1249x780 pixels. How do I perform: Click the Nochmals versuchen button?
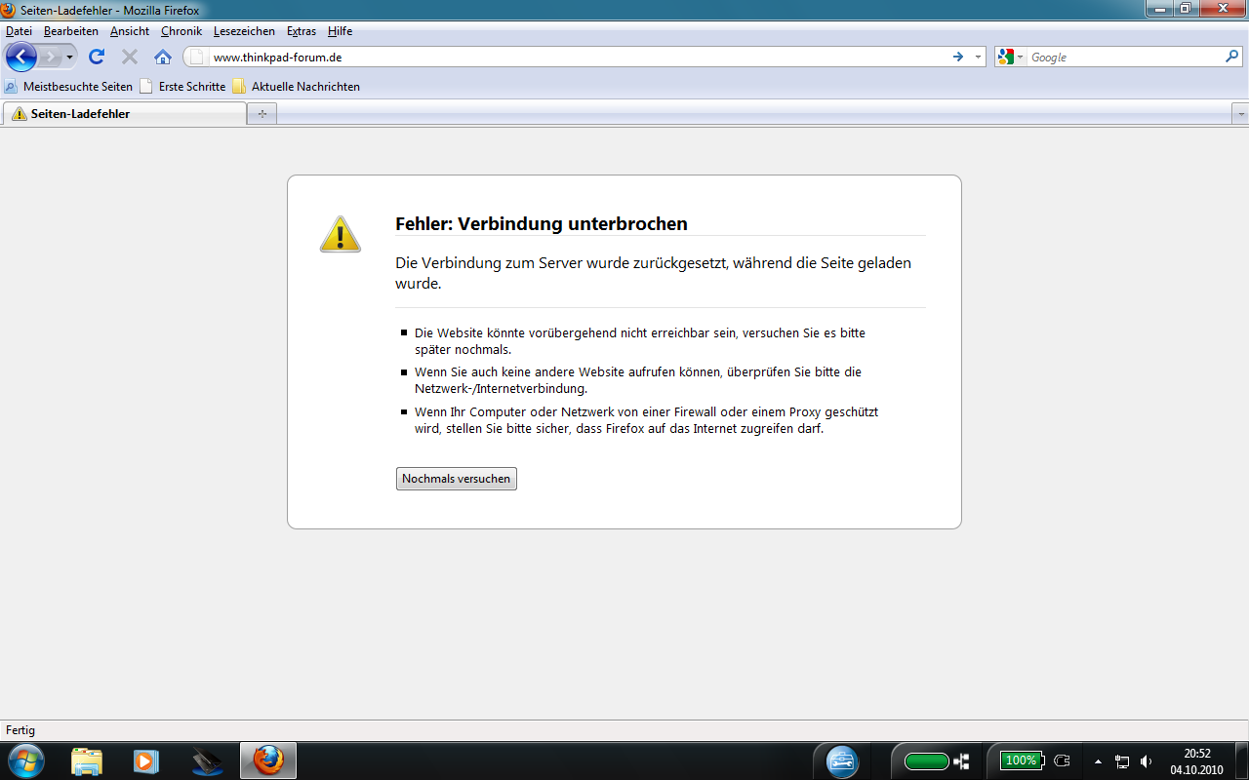click(x=456, y=479)
